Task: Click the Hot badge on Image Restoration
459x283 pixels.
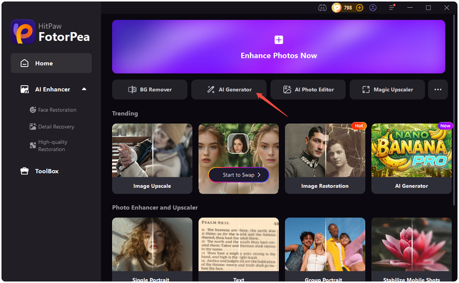Action: coord(359,126)
